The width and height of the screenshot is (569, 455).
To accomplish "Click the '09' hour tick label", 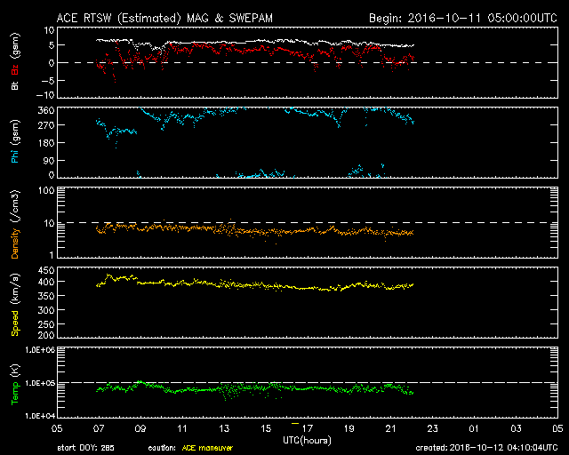I will tap(140, 429).
